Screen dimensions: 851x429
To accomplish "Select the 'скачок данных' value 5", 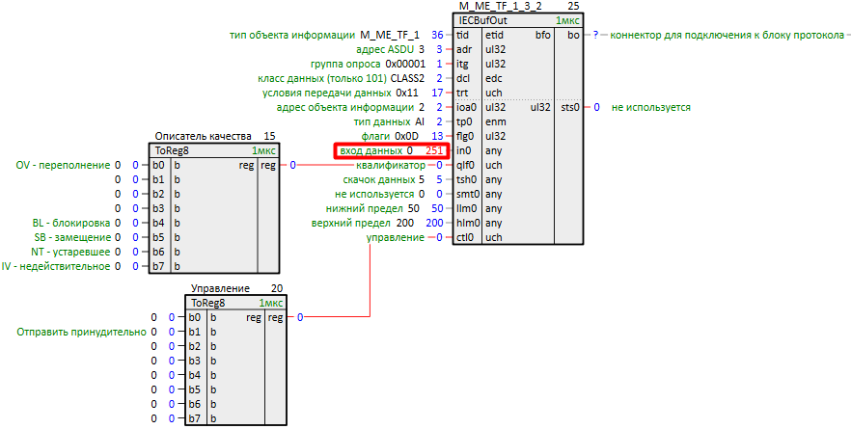I will coord(437,179).
